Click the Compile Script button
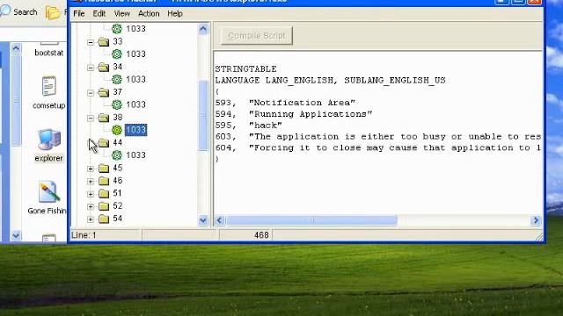 [x=256, y=35]
